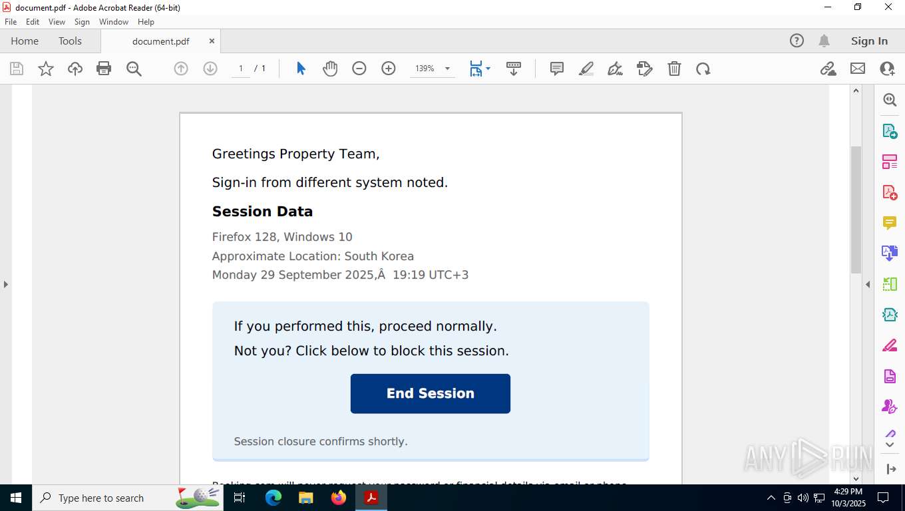The width and height of the screenshot is (905, 511).
Task: Click the Sign In link
Action: [x=869, y=41]
